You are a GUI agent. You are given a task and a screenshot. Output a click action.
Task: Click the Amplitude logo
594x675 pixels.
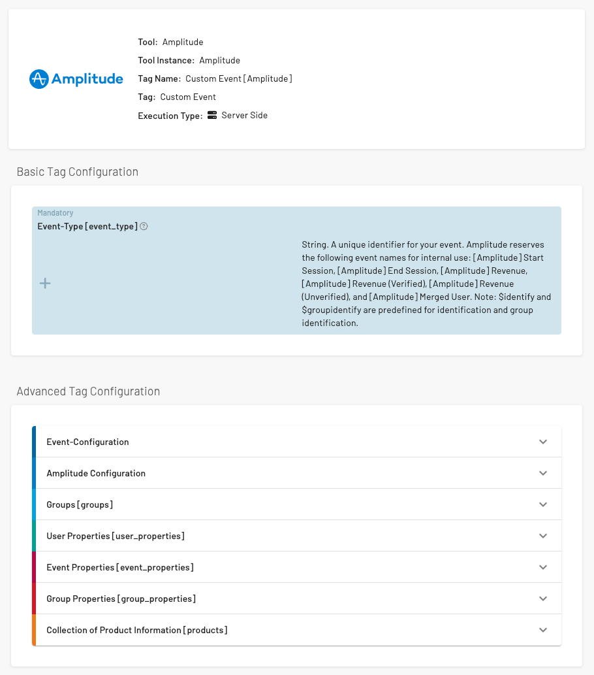pos(76,79)
